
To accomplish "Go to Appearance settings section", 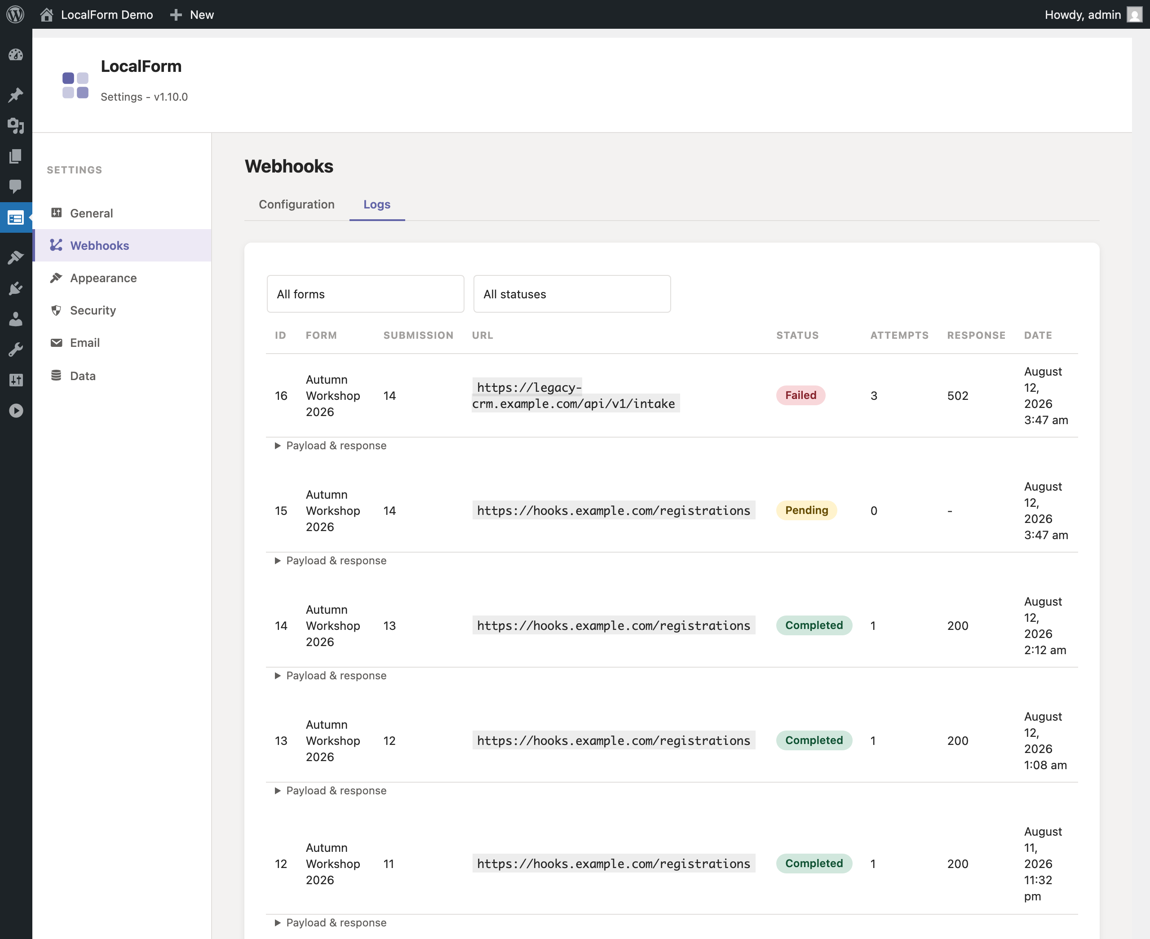I will tap(123, 278).
